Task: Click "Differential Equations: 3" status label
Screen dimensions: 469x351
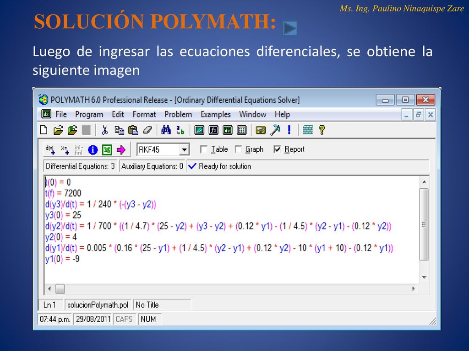Action: click(80, 166)
